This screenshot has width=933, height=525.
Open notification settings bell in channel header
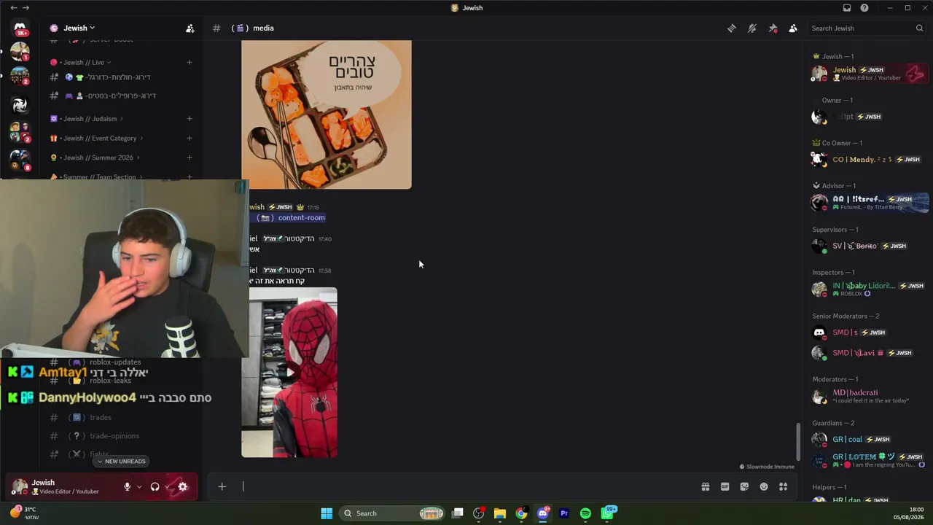(x=752, y=28)
